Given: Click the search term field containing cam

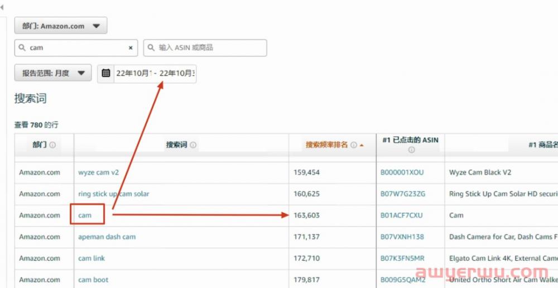Looking at the screenshot, I should 76,47.
